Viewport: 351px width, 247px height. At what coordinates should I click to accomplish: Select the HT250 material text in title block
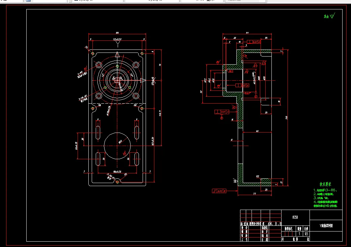(295, 217)
